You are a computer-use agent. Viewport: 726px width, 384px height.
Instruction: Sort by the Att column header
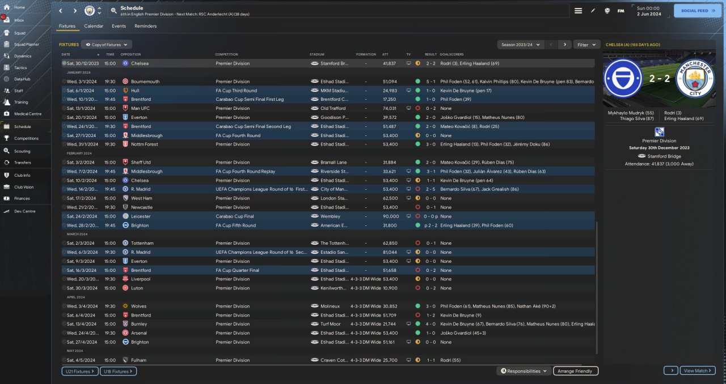pyautogui.click(x=386, y=54)
